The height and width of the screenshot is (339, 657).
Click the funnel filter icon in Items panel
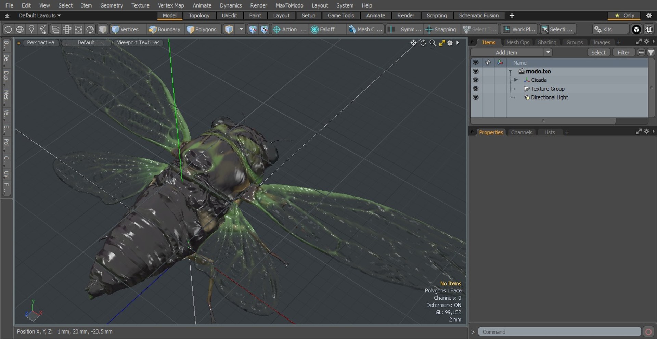(651, 52)
